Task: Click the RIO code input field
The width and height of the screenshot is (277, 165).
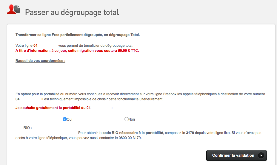Action: (x=53, y=128)
